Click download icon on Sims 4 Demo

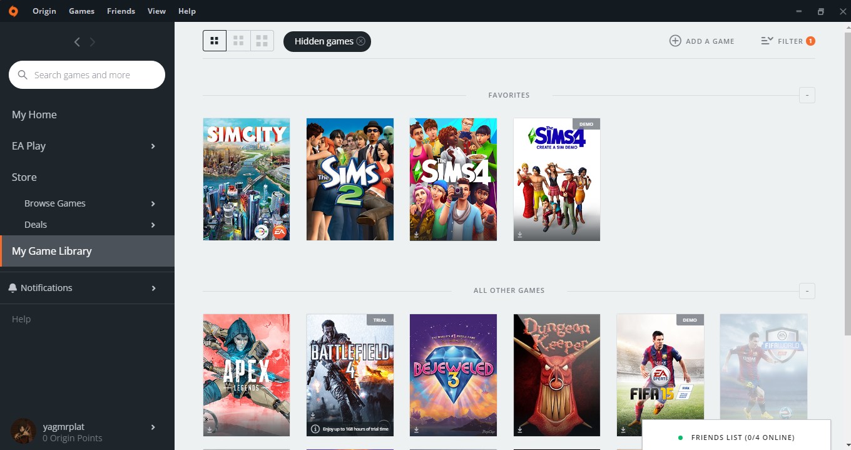(520, 235)
